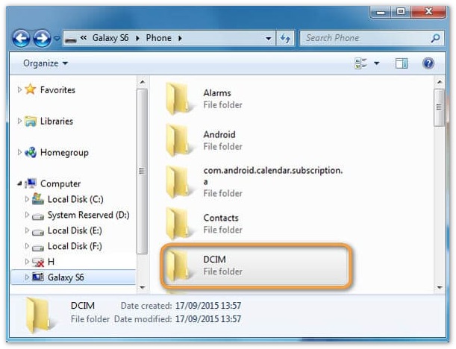Screen dimensions: 456x349
Task: Expand the Libraries tree node
Action: click(x=19, y=121)
